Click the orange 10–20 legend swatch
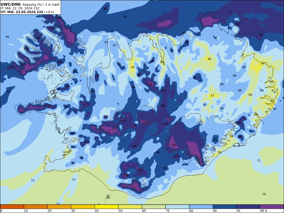The image size is (284, 213). (36, 207)
